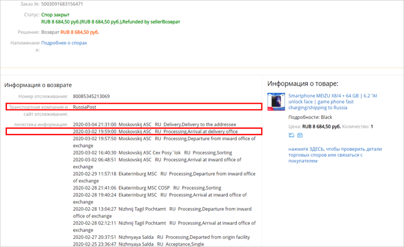Image resolution: width=404 pixels, height=247 pixels.
Task: Click the 'логистика информация:' label
Action: tap(41, 124)
